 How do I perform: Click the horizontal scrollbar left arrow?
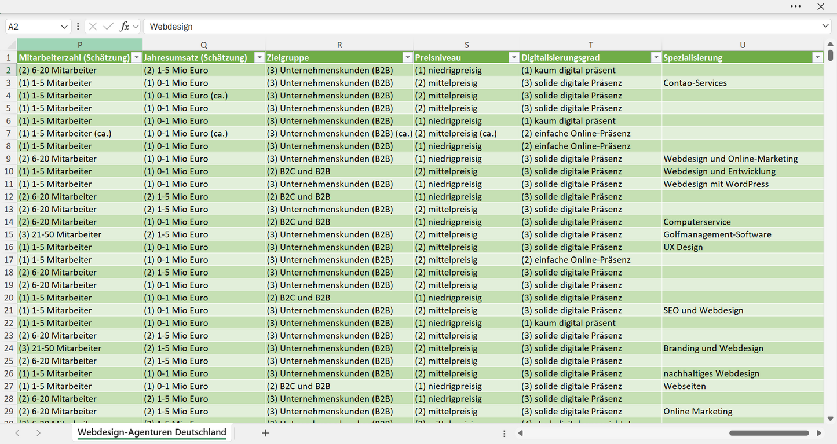pos(520,433)
